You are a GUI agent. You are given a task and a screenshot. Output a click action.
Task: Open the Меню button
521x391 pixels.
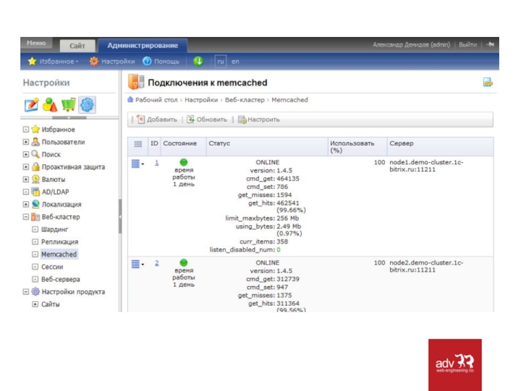point(36,43)
